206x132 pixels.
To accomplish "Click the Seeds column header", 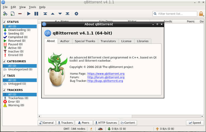I will [x=161, y=21].
